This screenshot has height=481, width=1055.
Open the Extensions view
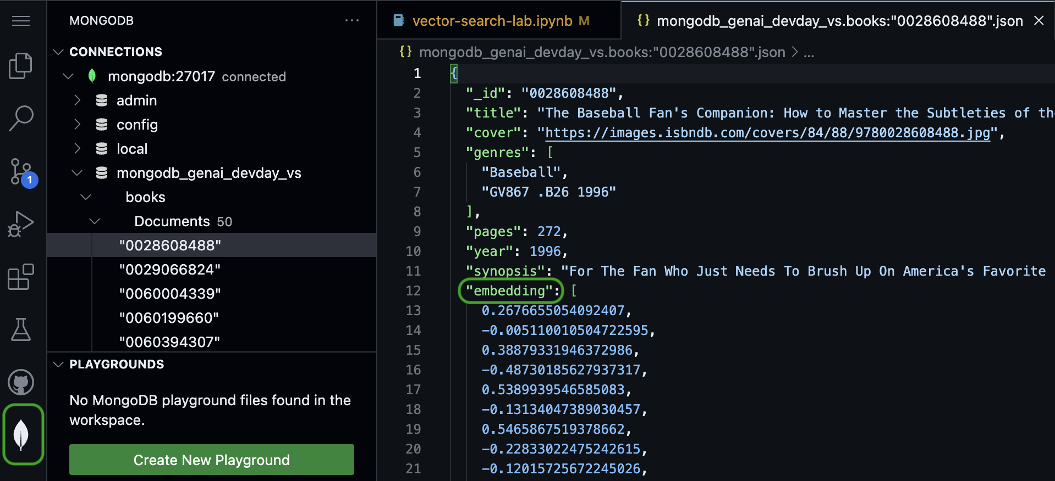[x=21, y=277]
